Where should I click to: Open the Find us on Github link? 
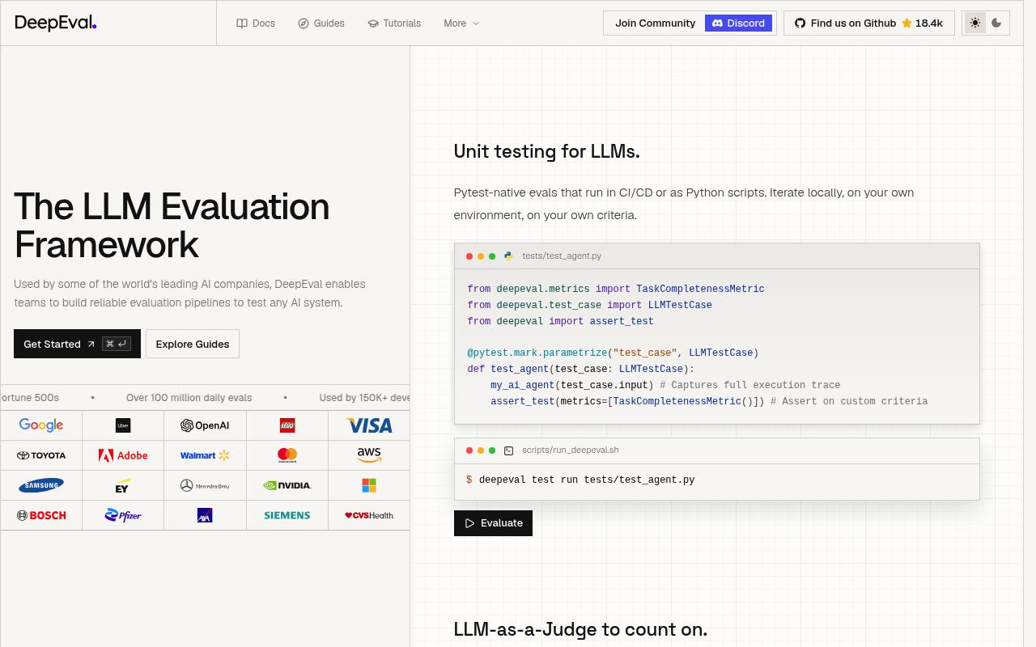[868, 23]
